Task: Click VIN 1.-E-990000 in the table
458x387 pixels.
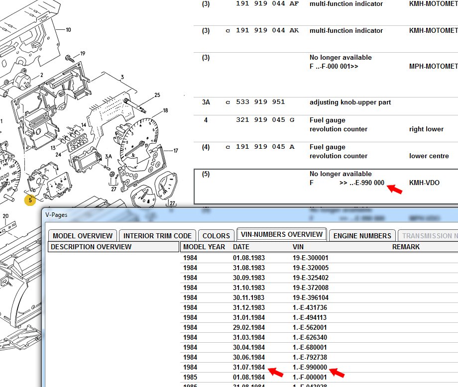Action: pos(310,367)
